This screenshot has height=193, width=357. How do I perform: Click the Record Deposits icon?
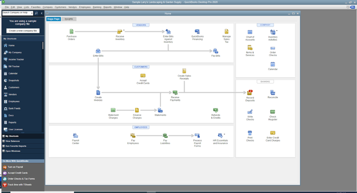click(250, 93)
